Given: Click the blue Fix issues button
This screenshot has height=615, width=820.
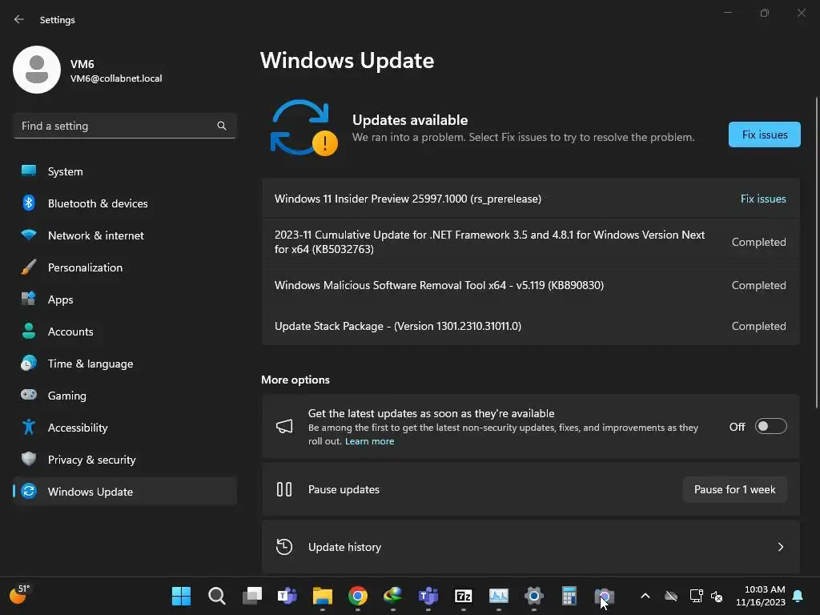Looking at the screenshot, I should (x=765, y=135).
